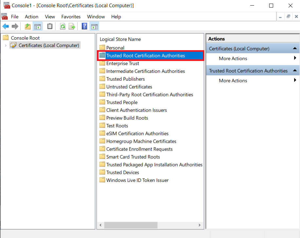The image size is (300, 238).
Task: Click the clipboard Paste toolbar icon
Action: pyautogui.click(x=50, y=26)
